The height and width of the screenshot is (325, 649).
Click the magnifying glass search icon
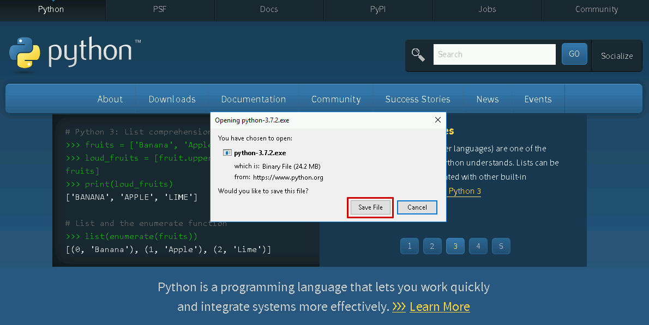click(x=418, y=54)
